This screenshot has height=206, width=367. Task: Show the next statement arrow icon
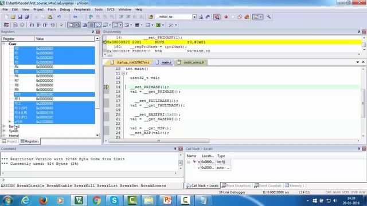(61, 25)
